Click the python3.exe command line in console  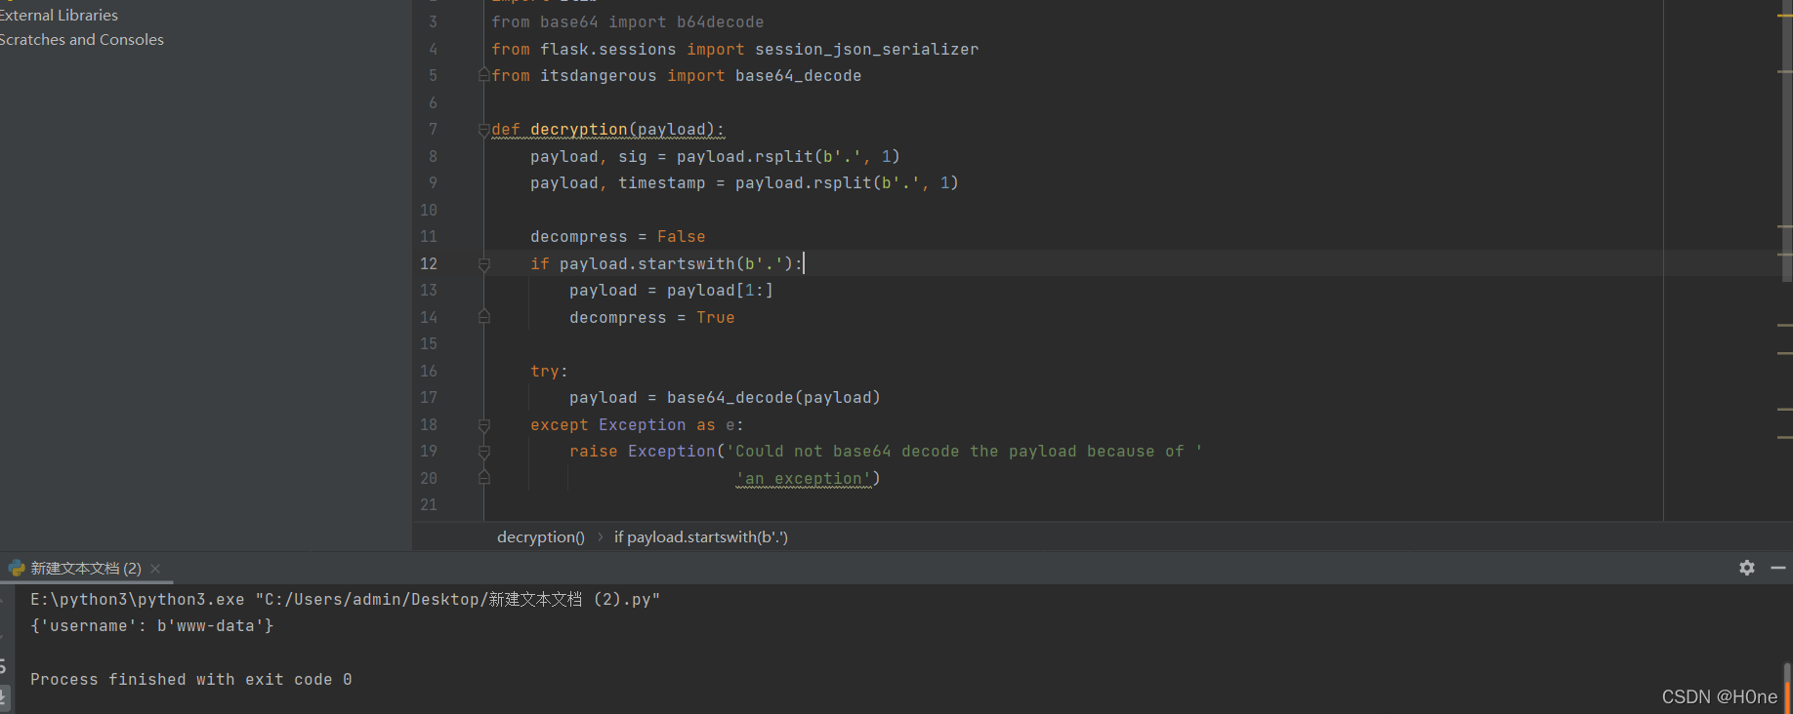(x=345, y=600)
